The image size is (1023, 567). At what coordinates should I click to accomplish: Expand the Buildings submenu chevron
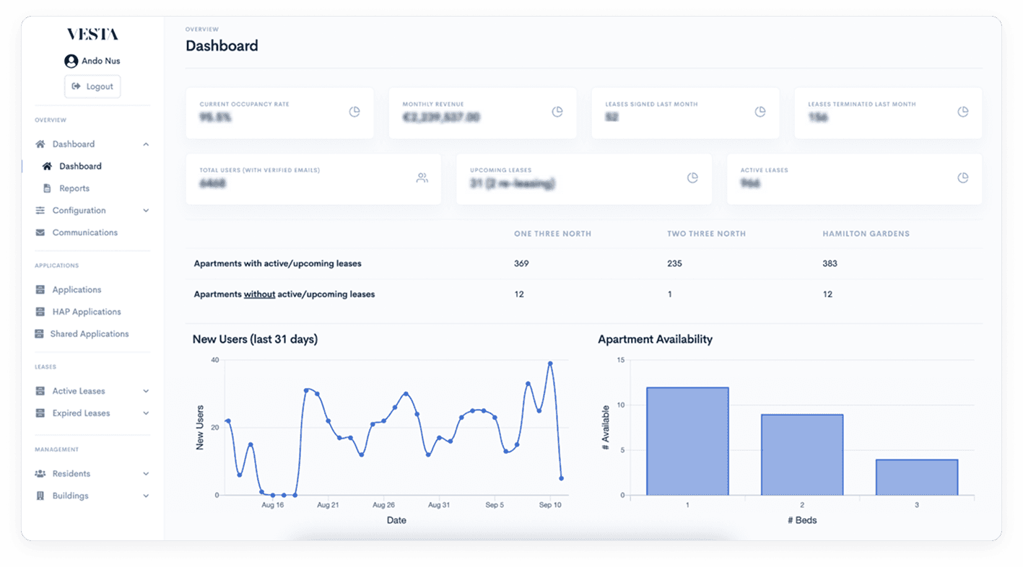click(146, 496)
